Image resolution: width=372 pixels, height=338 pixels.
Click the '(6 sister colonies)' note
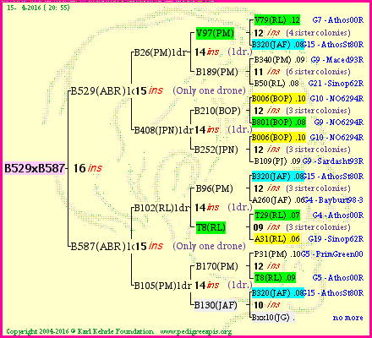(318, 72)
